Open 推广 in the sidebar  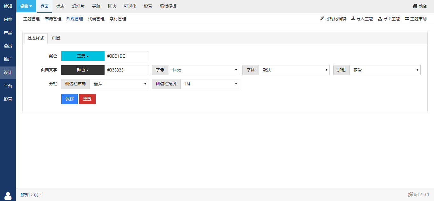[8, 59]
